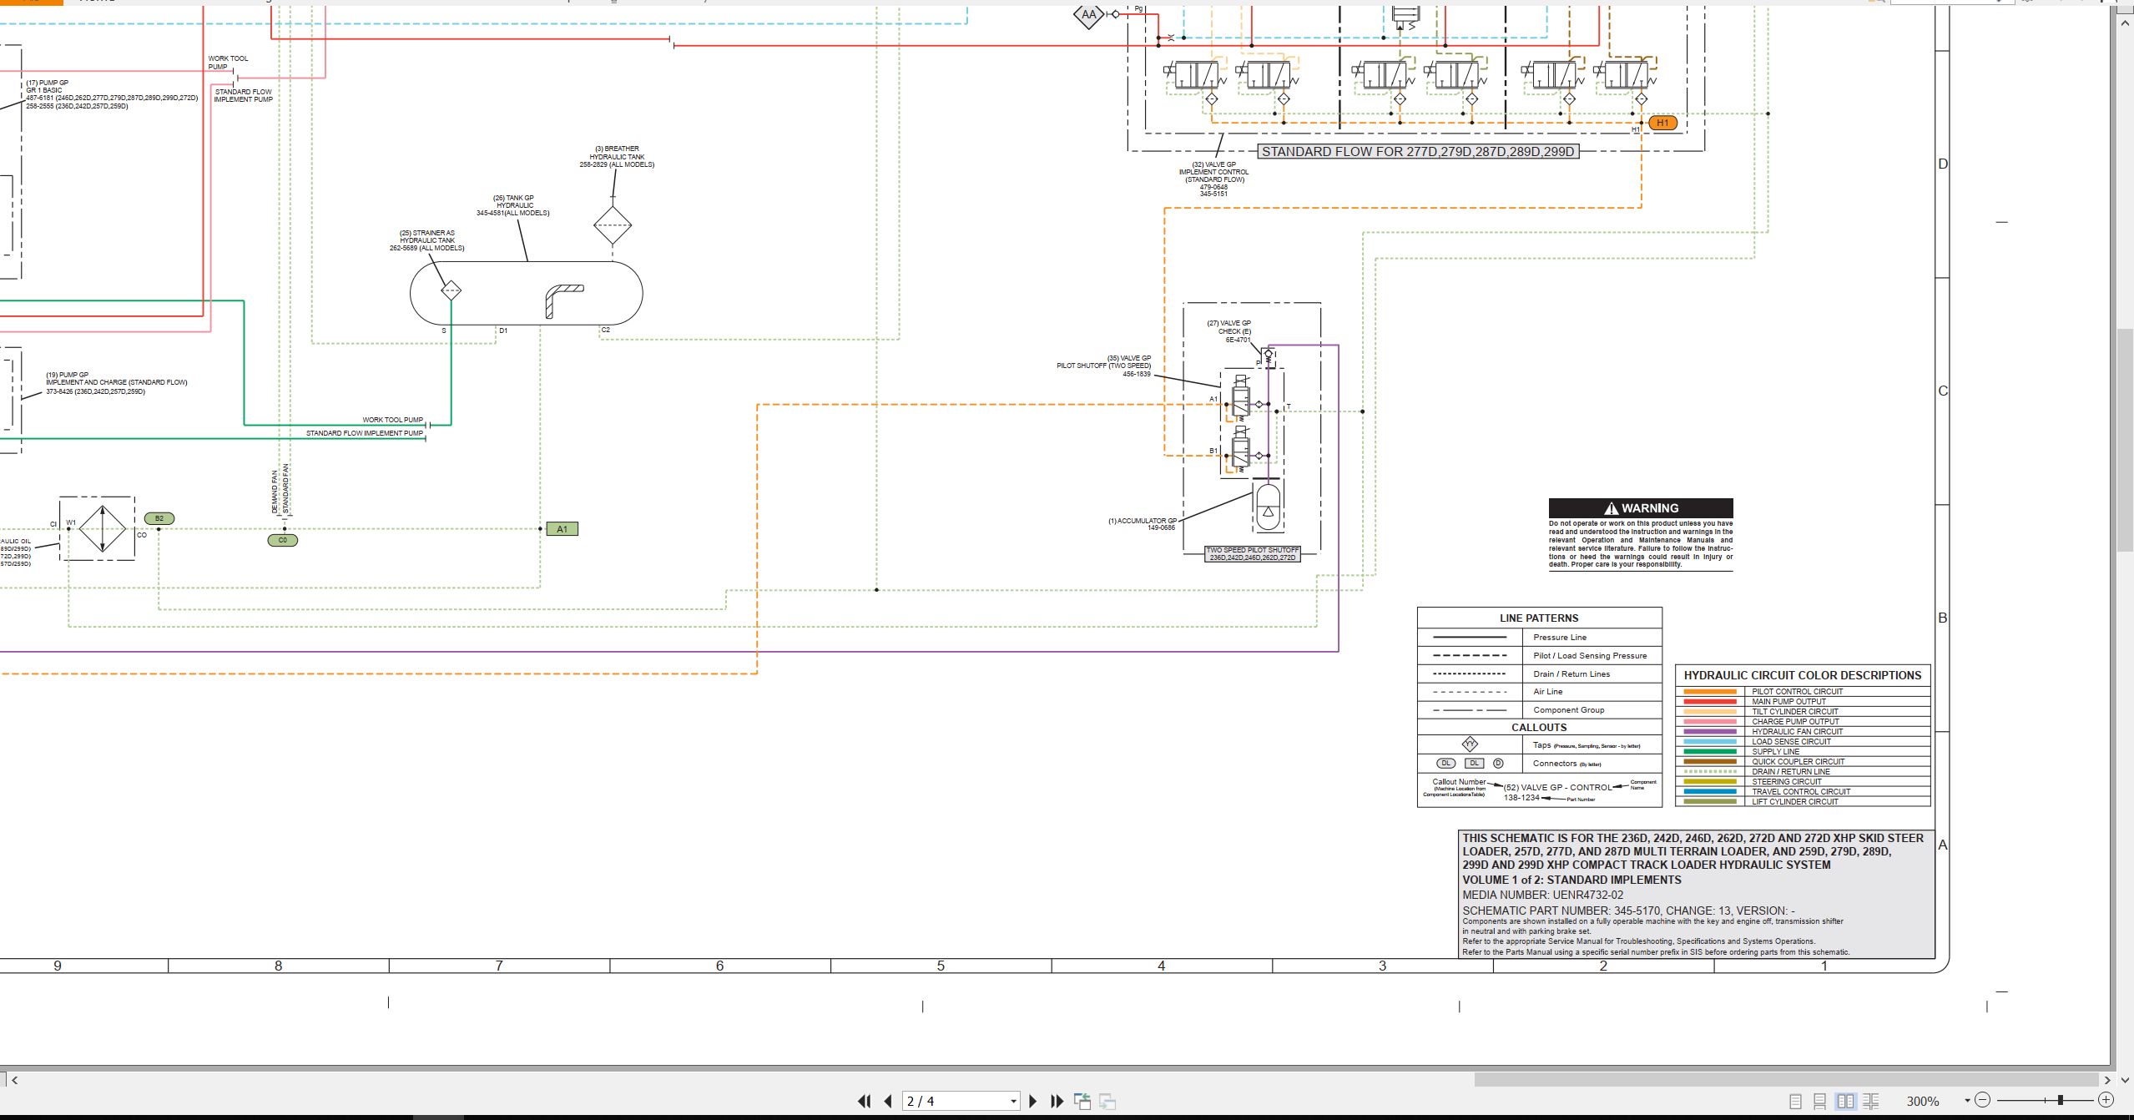The image size is (2134, 1120).
Task: Click the '(25) STRAINER AS' callout
Action: [427, 240]
